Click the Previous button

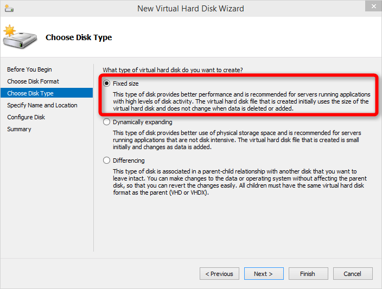pyautogui.click(x=219, y=274)
